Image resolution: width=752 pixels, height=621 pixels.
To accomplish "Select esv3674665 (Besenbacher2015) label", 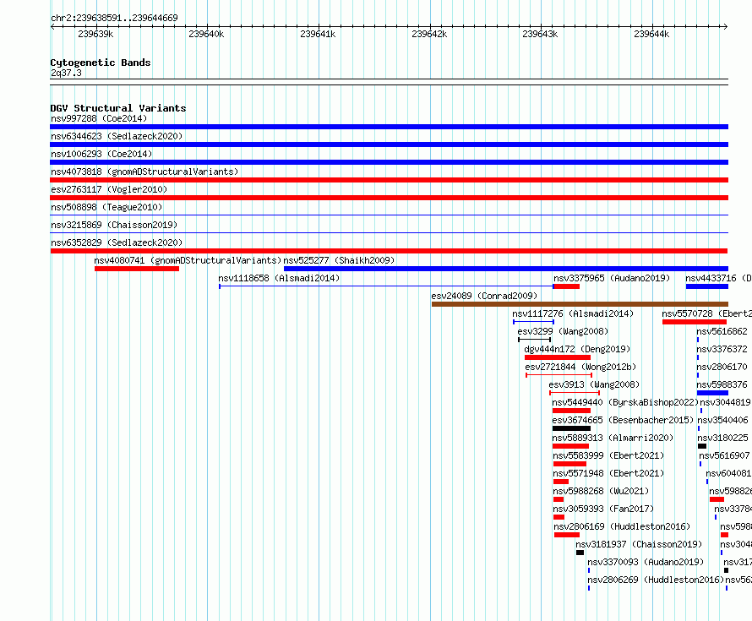I will click(x=623, y=420).
